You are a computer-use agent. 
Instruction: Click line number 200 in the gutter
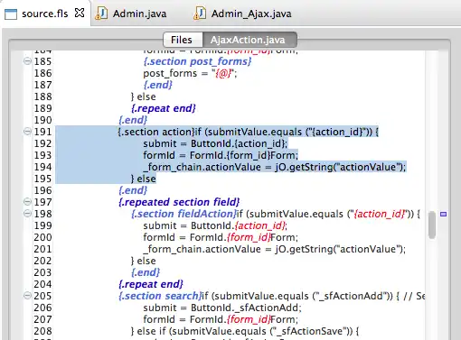click(x=42, y=237)
